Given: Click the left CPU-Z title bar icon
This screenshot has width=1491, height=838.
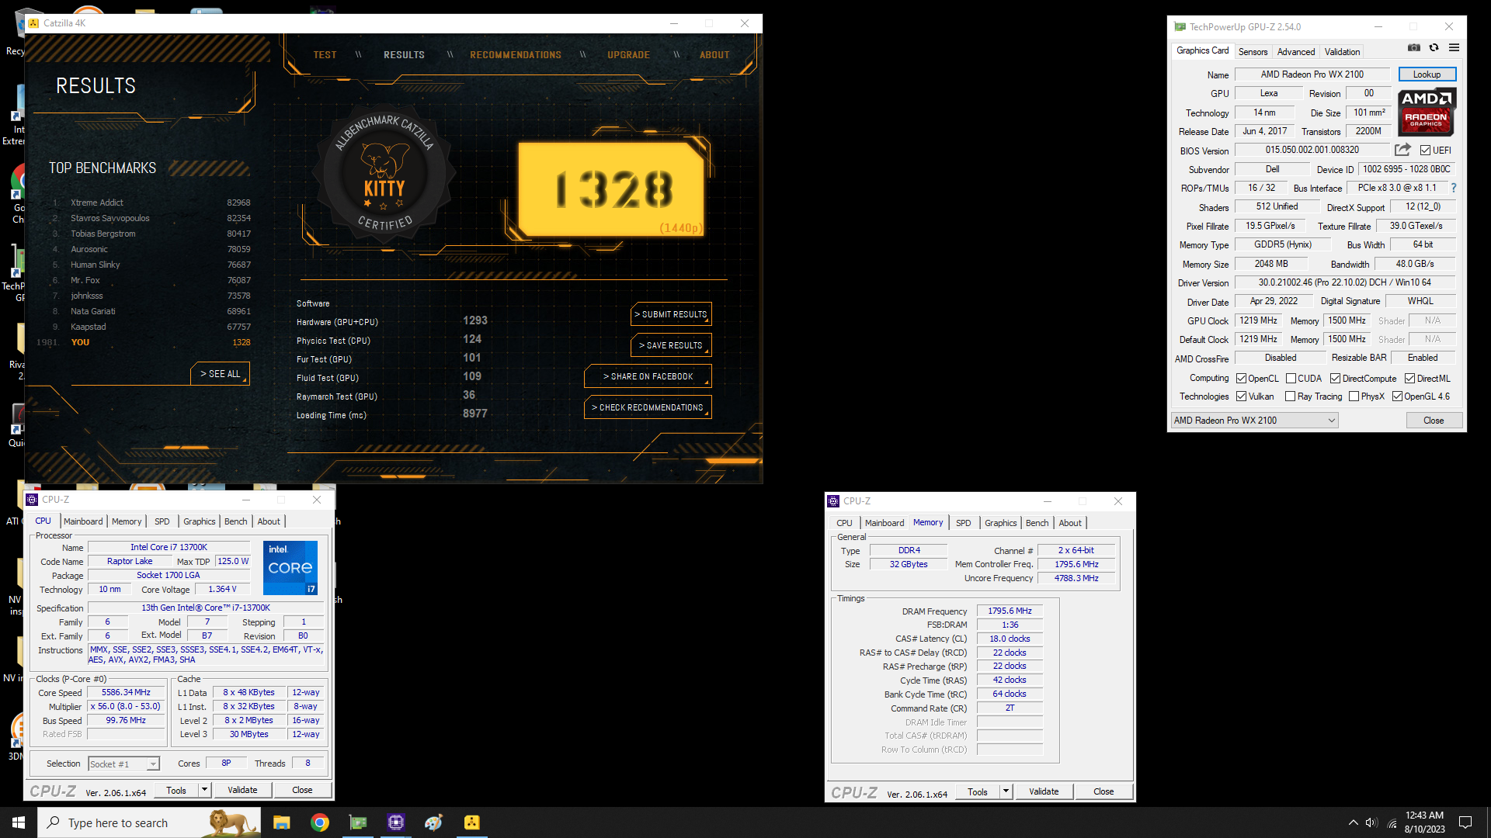Looking at the screenshot, I should (33, 500).
